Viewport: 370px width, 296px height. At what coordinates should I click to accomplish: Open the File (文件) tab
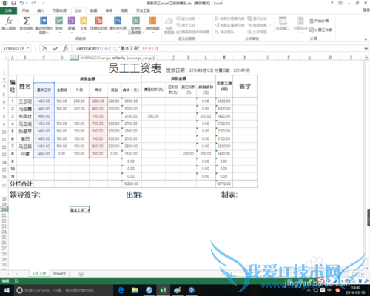(8, 10)
